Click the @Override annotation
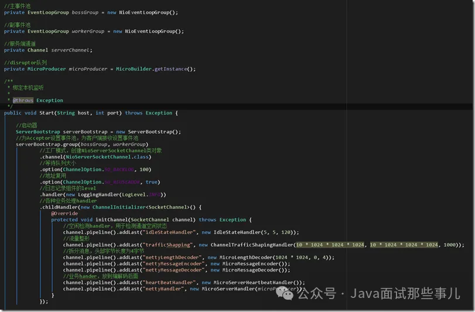The width and height of the screenshot is (475, 312). 64,213
